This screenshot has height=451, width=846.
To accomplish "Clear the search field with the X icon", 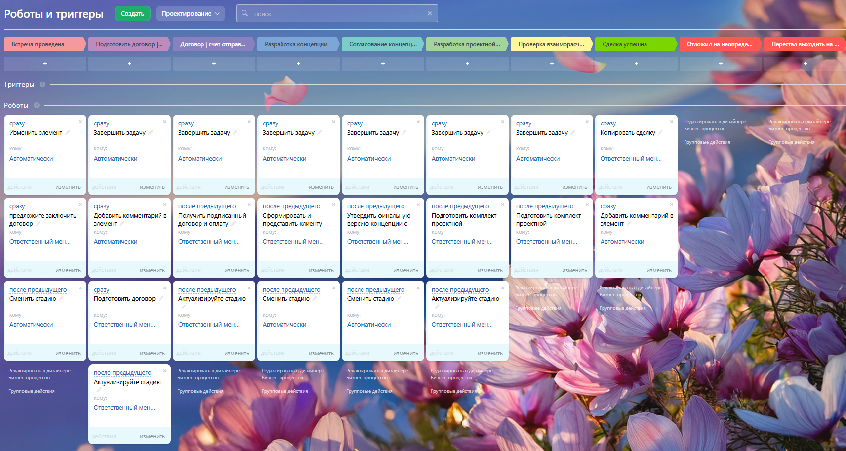I will tap(430, 14).
